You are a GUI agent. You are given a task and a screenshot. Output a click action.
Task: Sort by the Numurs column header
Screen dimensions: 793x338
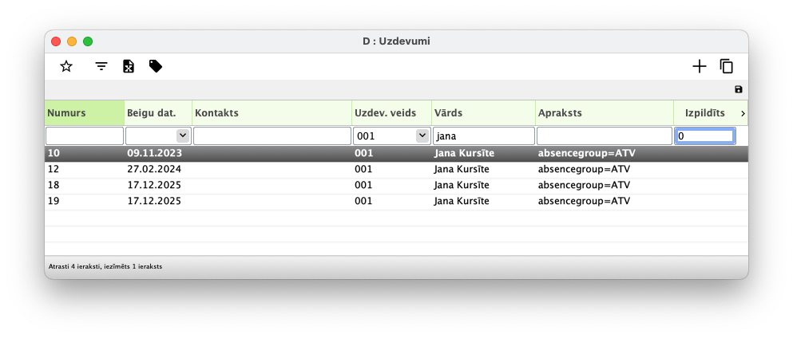(84, 113)
